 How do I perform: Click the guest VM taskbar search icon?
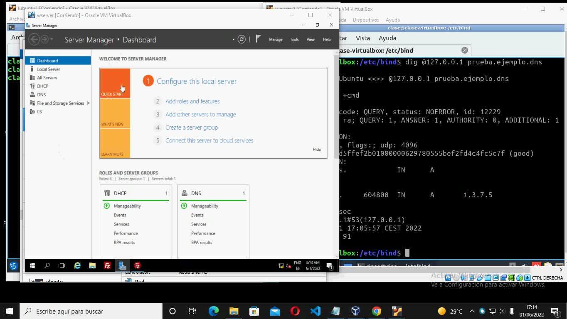47,265
